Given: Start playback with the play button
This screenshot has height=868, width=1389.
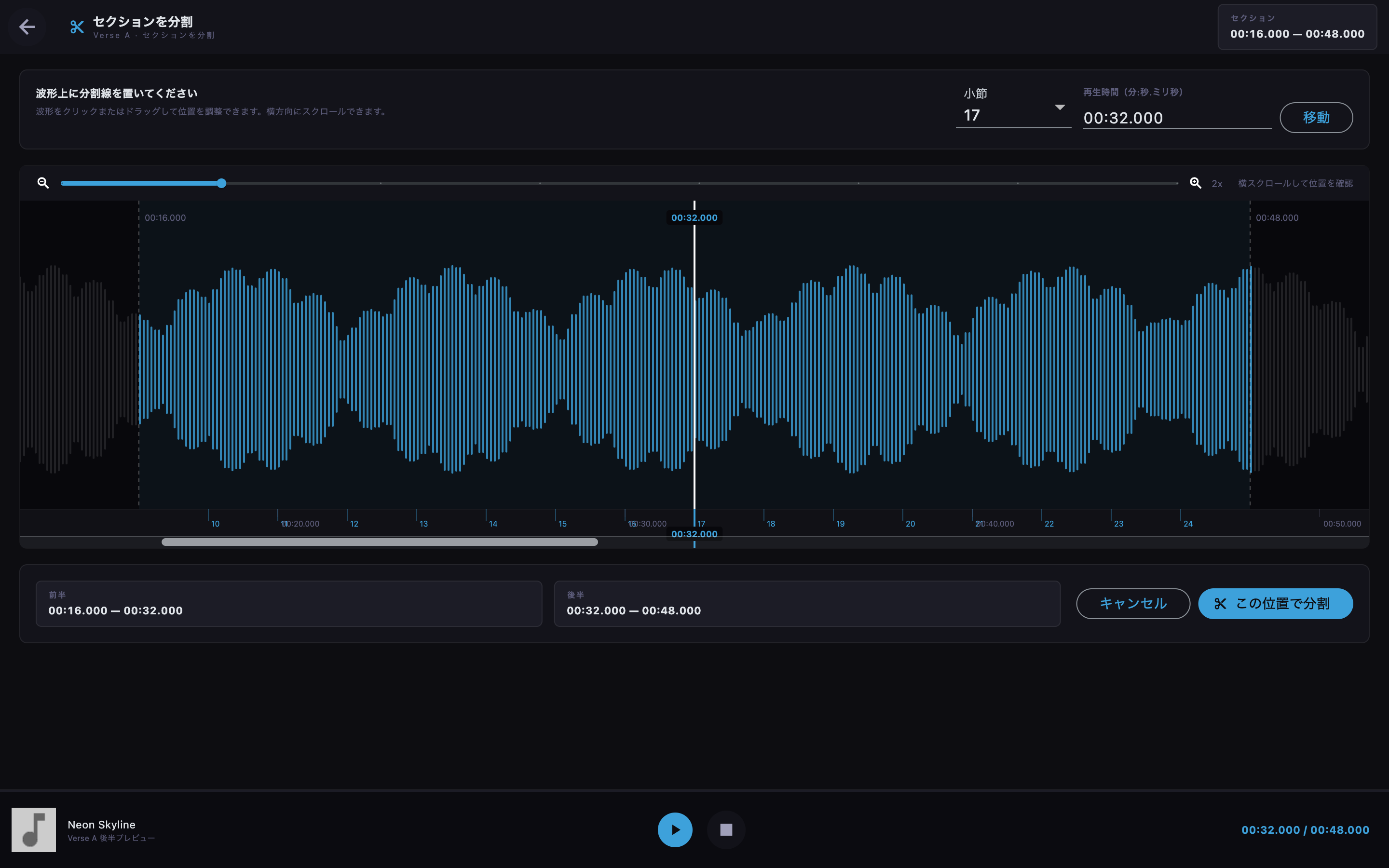Looking at the screenshot, I should click(675, 829).
